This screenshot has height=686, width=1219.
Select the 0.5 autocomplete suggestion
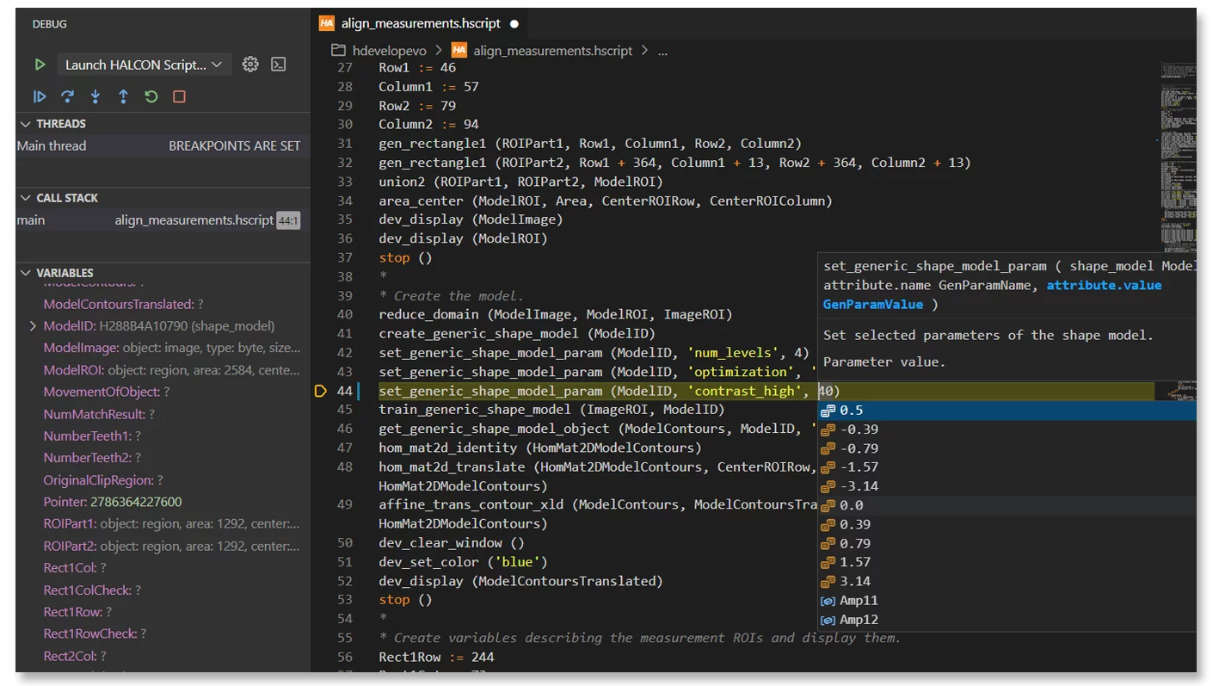852,411
